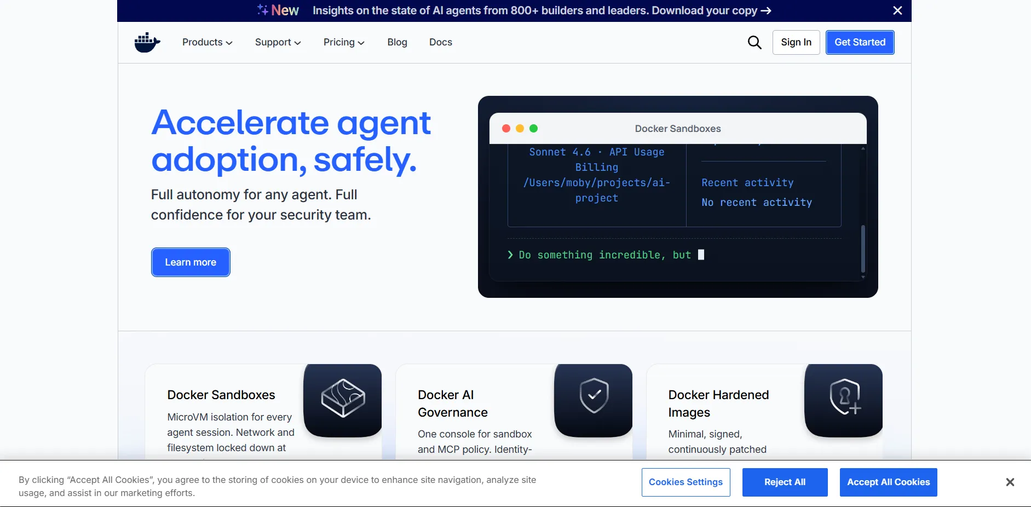Image resolution: width=1031 pixels, height=507 pixels.
Task: Click the Docker Sandboxes cube icon
Action: tap(343, 400)
